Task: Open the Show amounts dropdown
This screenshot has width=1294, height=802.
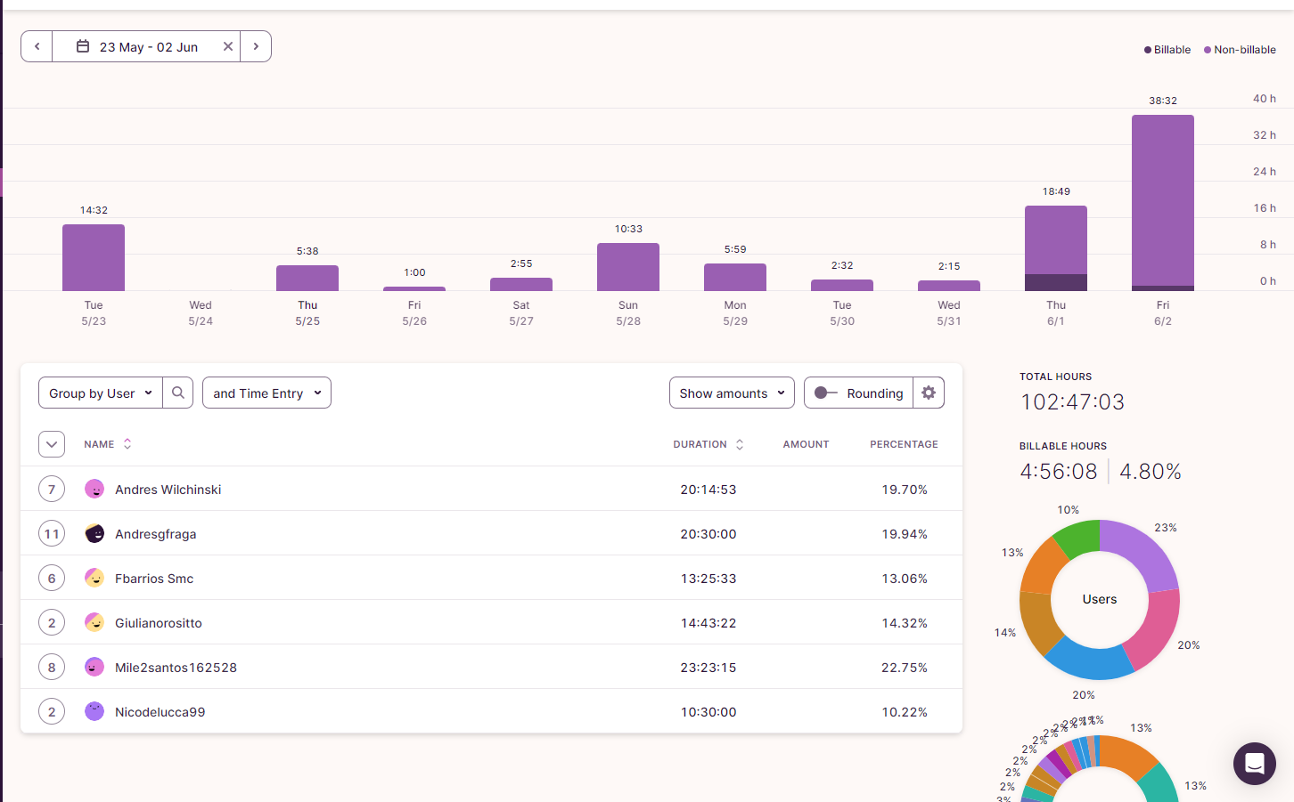Action: (732, 393)
